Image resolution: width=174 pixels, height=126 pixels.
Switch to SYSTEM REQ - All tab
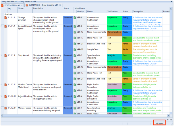tap(12, 5)
